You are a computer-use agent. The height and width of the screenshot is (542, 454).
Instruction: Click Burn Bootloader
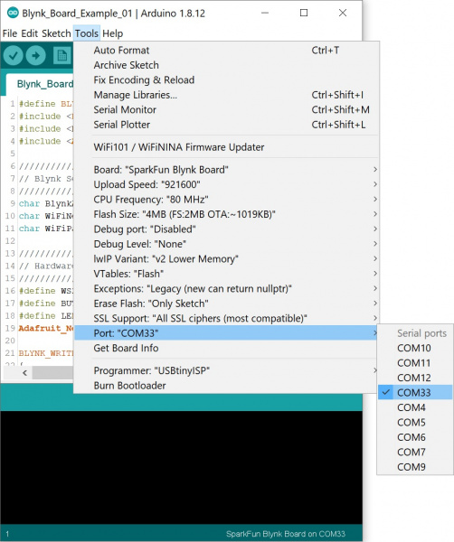pyautogui.click(x=227, y=386)
